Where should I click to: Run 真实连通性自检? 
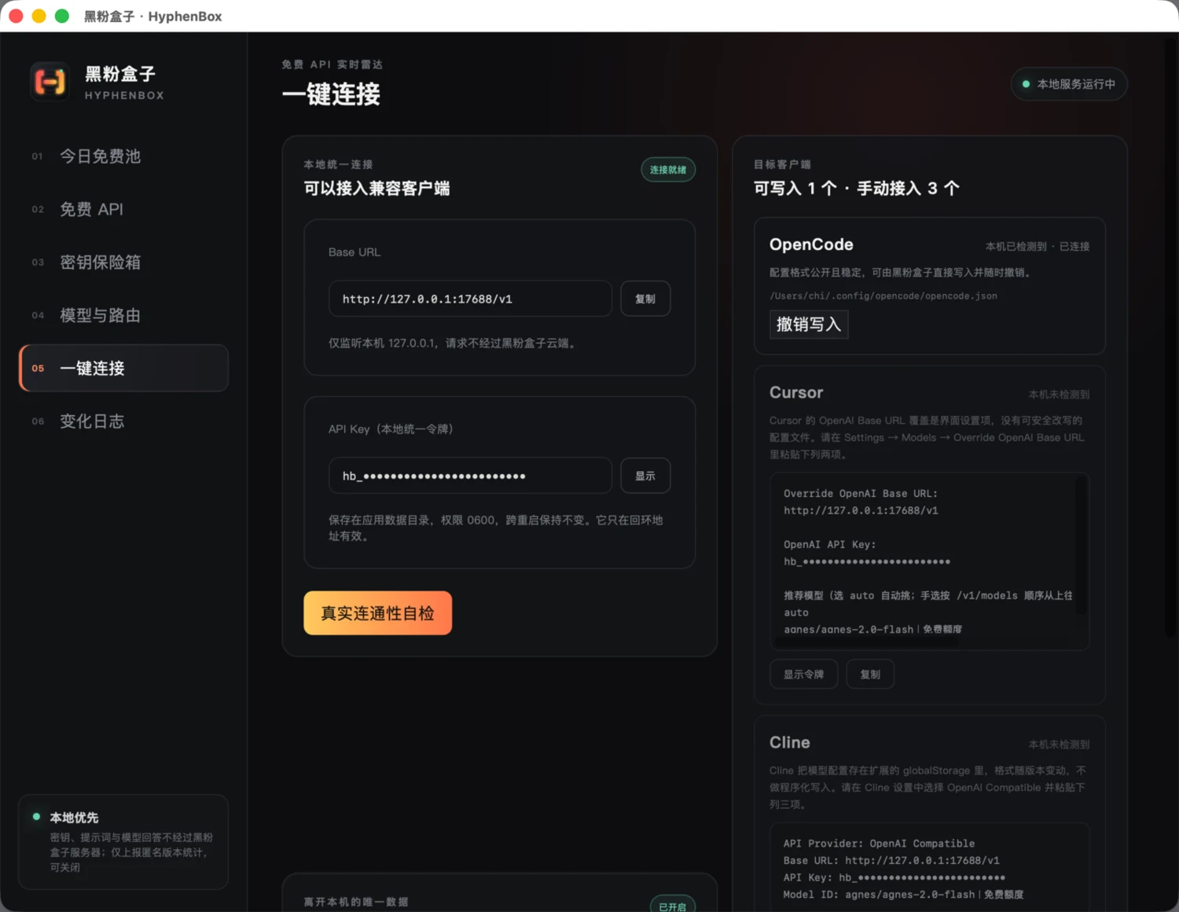pos(378,613)
